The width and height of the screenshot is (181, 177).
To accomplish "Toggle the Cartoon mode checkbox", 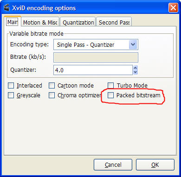I will point(52,85).
